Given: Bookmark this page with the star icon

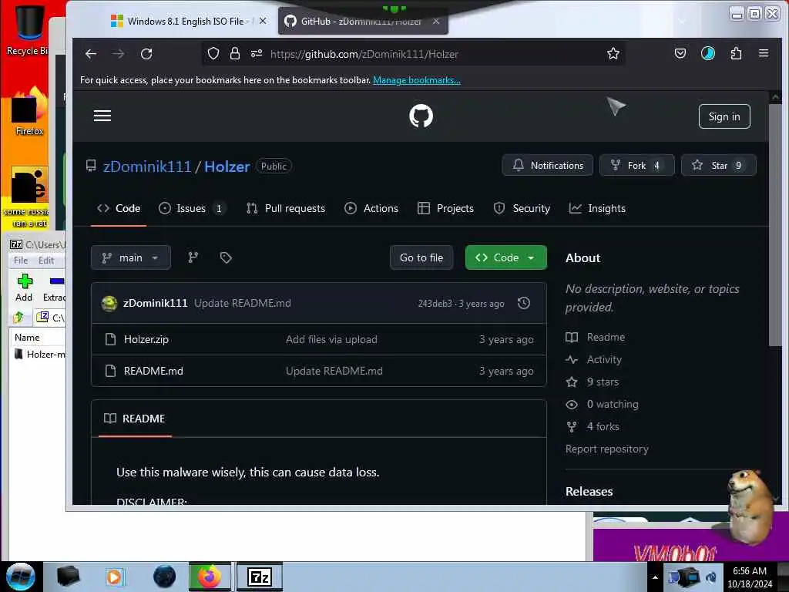Looking at the screenshot, I should 613,53.
